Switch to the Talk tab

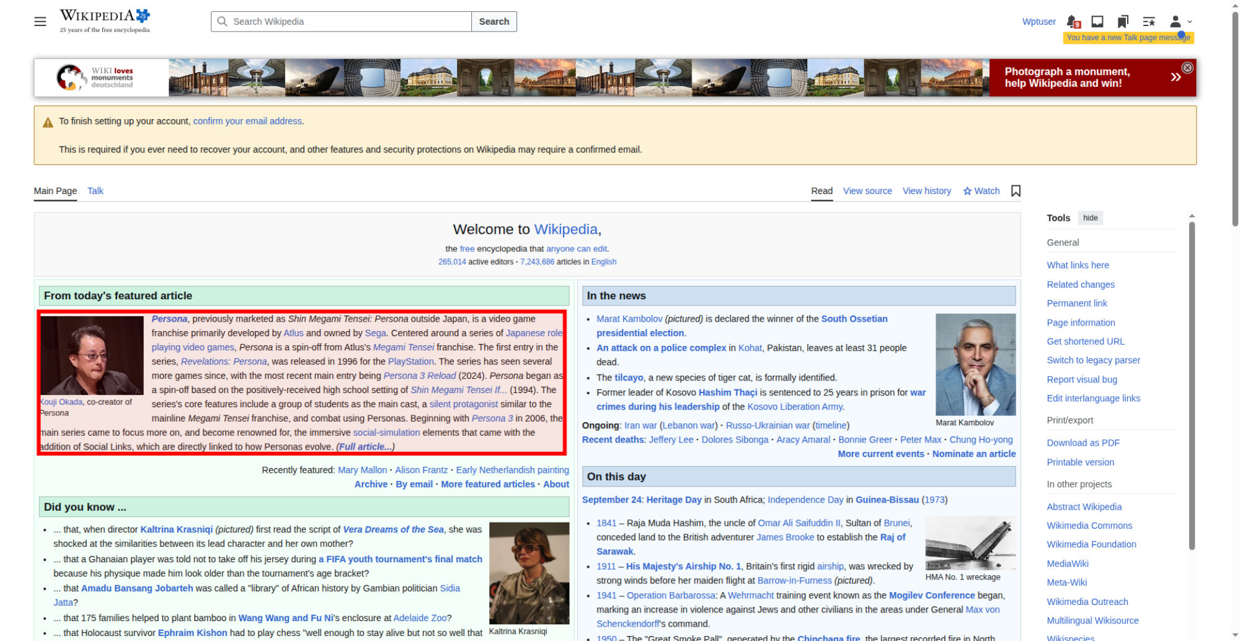[x=95, y=191]
